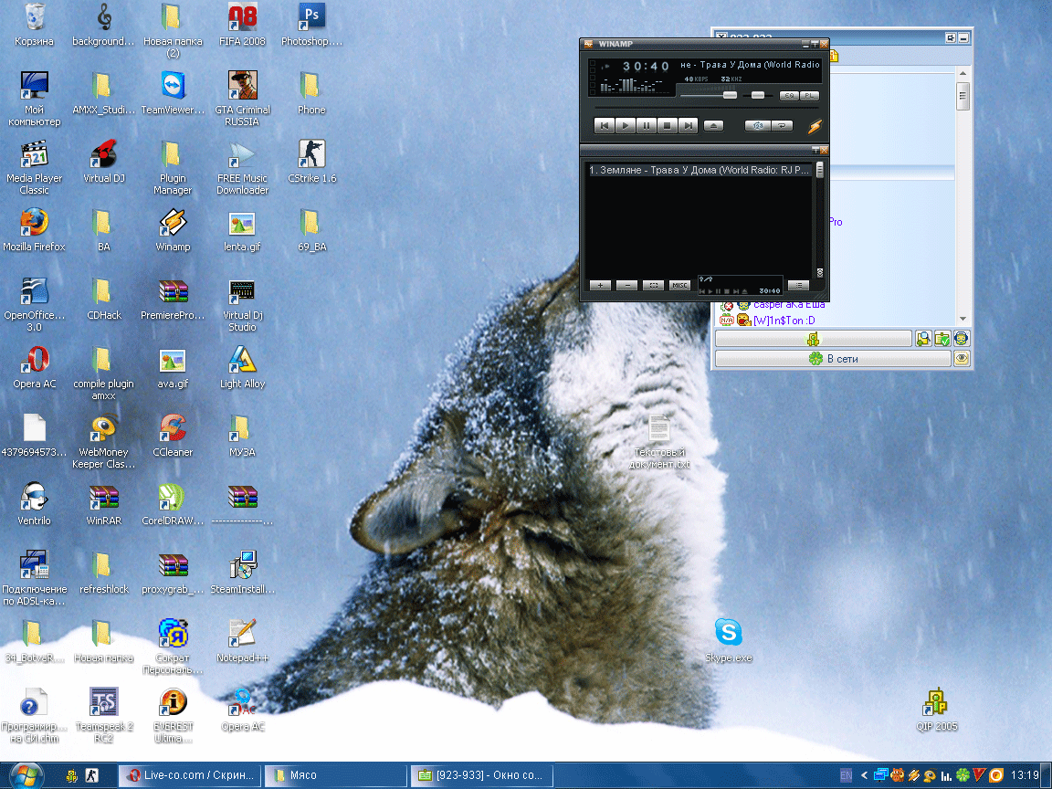Screen dimensions: 1052x789
Task: Open the CStrike 1.6 desktop shortcut
Action: pos(311,155)
